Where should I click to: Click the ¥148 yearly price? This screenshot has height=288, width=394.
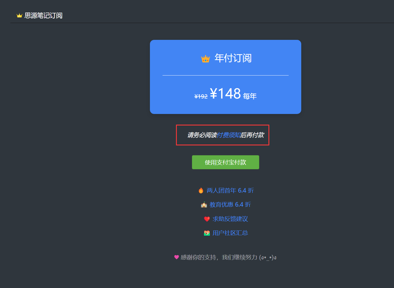coord(225,93)
